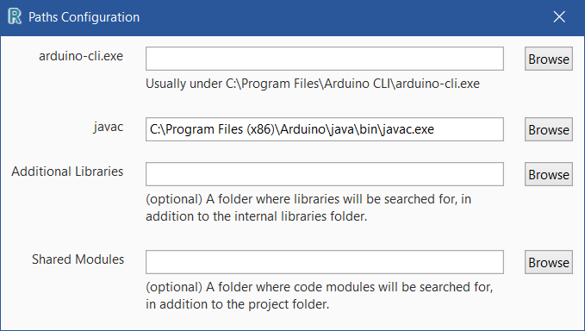Click the Shared Modules label

(78, 259)
